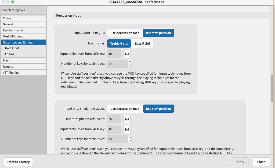The image size is (275, 168).
Task: Click the MIDI key value field showing 48
Action: click(114, 54)
